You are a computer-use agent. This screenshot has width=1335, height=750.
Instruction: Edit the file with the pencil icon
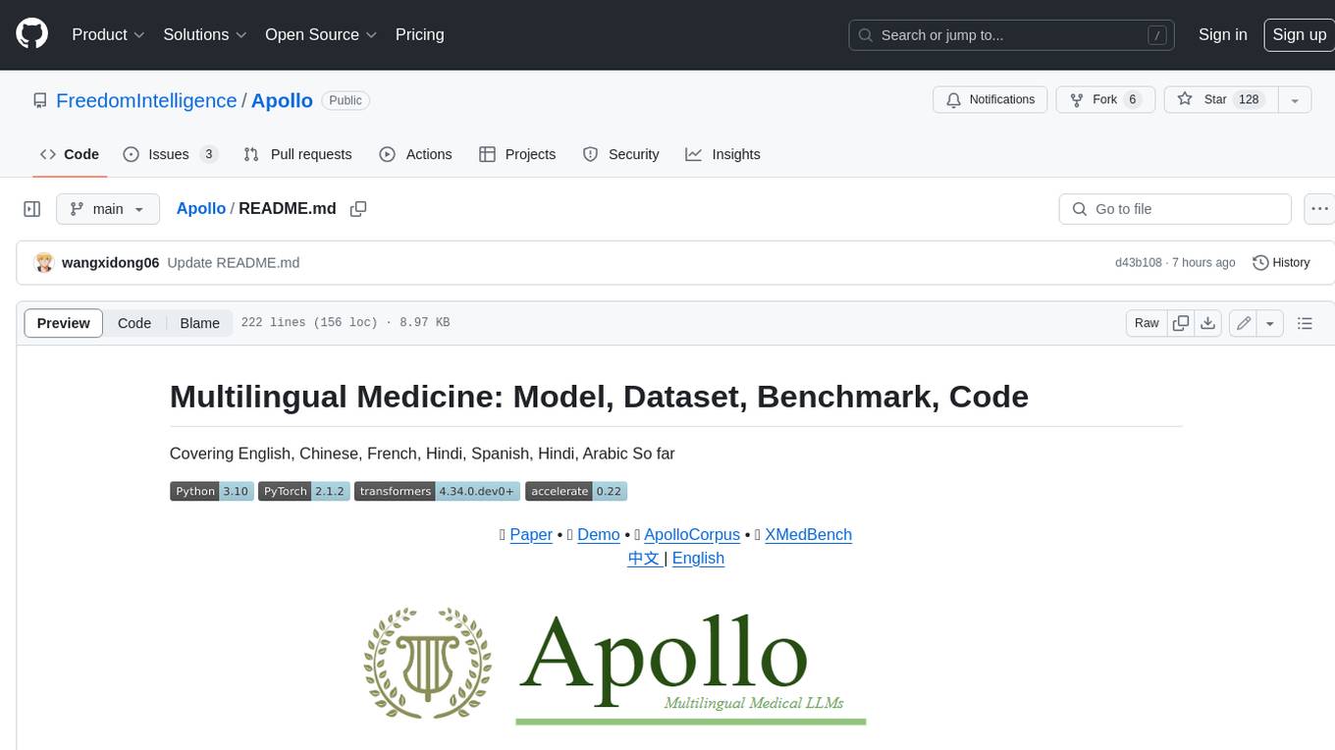pyautogui.click(x=1244, y=323)
